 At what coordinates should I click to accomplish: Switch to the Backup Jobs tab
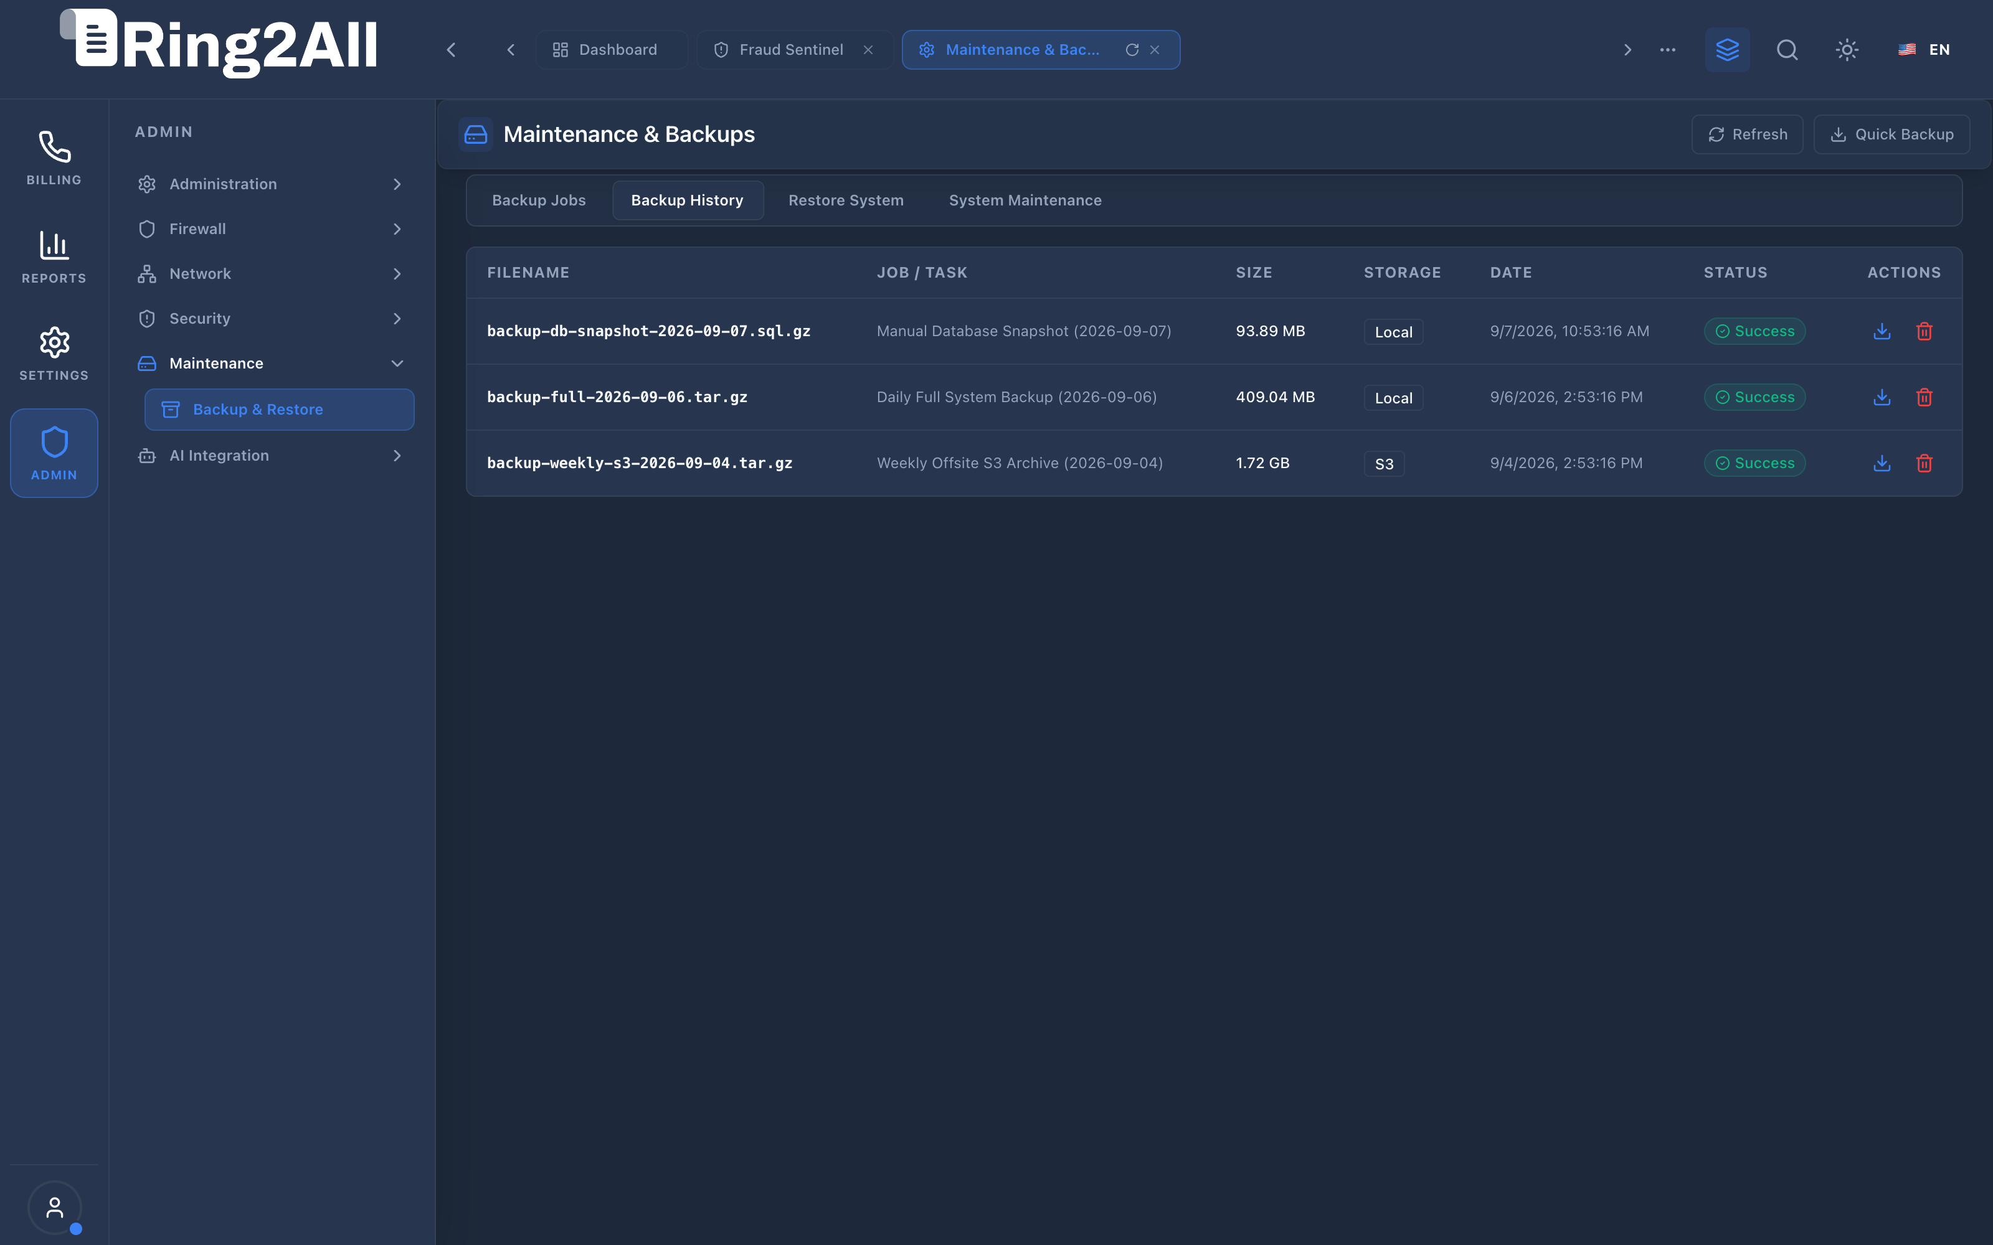pos(539,200)
